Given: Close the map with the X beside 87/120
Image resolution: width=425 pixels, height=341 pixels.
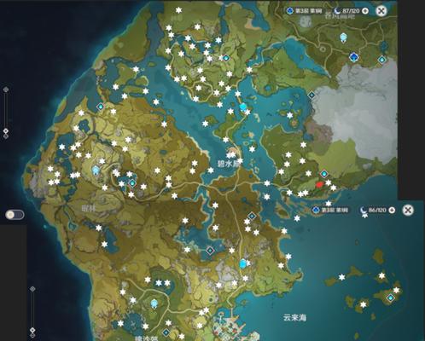Looking at the screenshot, I should pyautogui.click(x=381, y=11).
